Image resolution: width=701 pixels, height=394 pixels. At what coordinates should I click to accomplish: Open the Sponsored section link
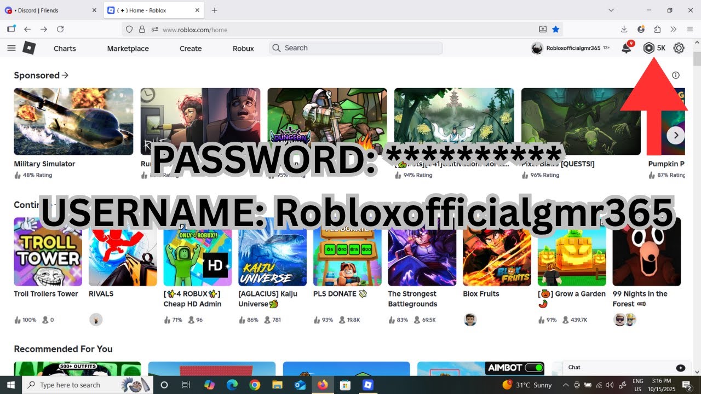pos(41,76)
